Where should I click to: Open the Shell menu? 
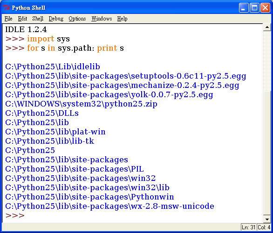tap(38, 19)
